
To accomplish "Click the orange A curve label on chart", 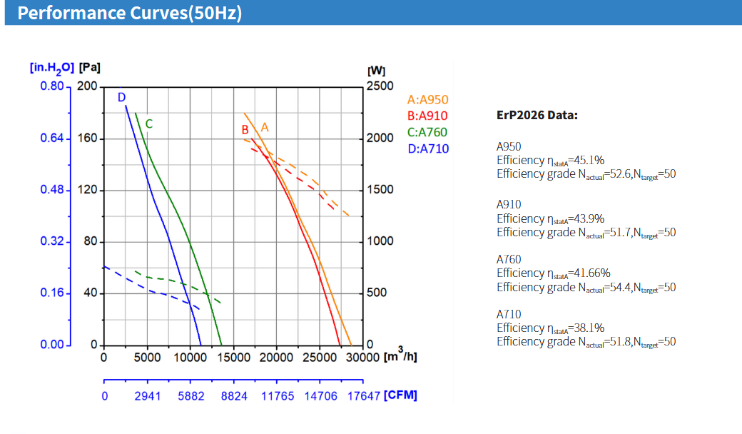I will click(x=264, y=126).
